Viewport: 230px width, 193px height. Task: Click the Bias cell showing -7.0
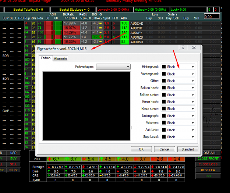[x=159, y=171]
